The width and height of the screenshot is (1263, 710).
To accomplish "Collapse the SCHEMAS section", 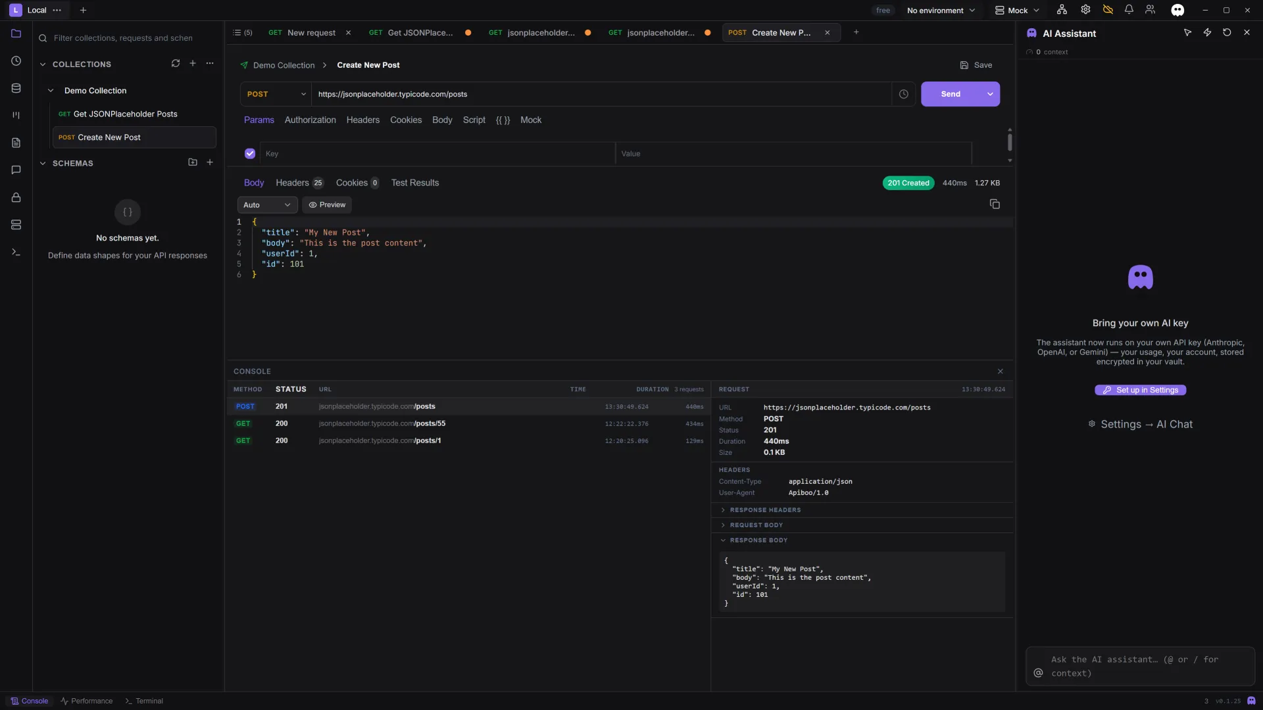I will [43, 163].
